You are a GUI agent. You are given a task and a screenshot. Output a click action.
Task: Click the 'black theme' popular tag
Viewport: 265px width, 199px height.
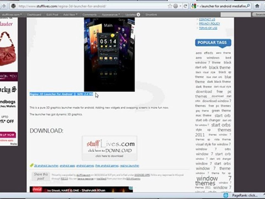click(x=219, y=67)
